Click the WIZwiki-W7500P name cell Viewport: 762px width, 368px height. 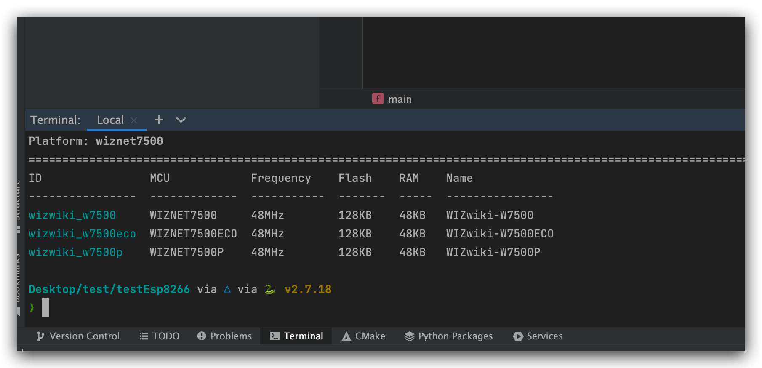[x=493, y=252]
